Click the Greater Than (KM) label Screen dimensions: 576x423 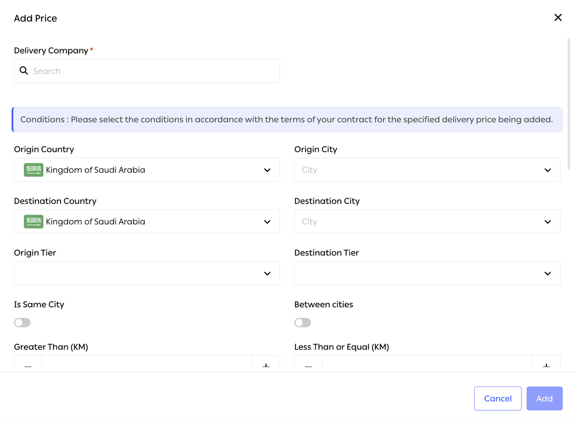pos(51,347)
